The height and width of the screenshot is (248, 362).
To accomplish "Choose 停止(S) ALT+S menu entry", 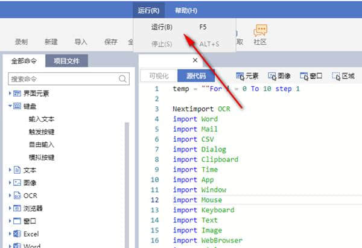I will [x=185, y=44].
